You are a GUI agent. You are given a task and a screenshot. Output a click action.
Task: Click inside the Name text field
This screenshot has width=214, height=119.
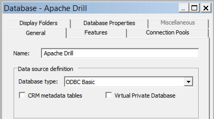pyautogui.click(x=120, y=53)
